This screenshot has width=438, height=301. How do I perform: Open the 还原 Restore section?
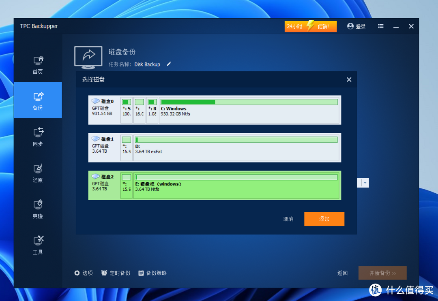[x=38, y=172]
